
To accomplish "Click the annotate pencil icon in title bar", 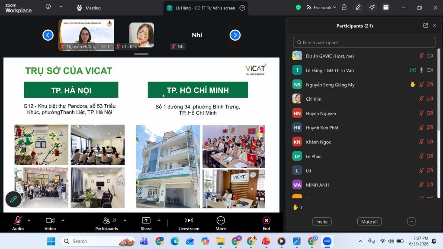I will [358, 8].
